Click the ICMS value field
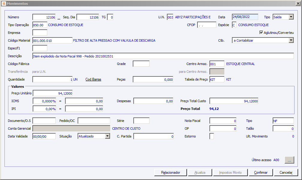This screenshot has width=302, height=180. [x=84, y=101]
